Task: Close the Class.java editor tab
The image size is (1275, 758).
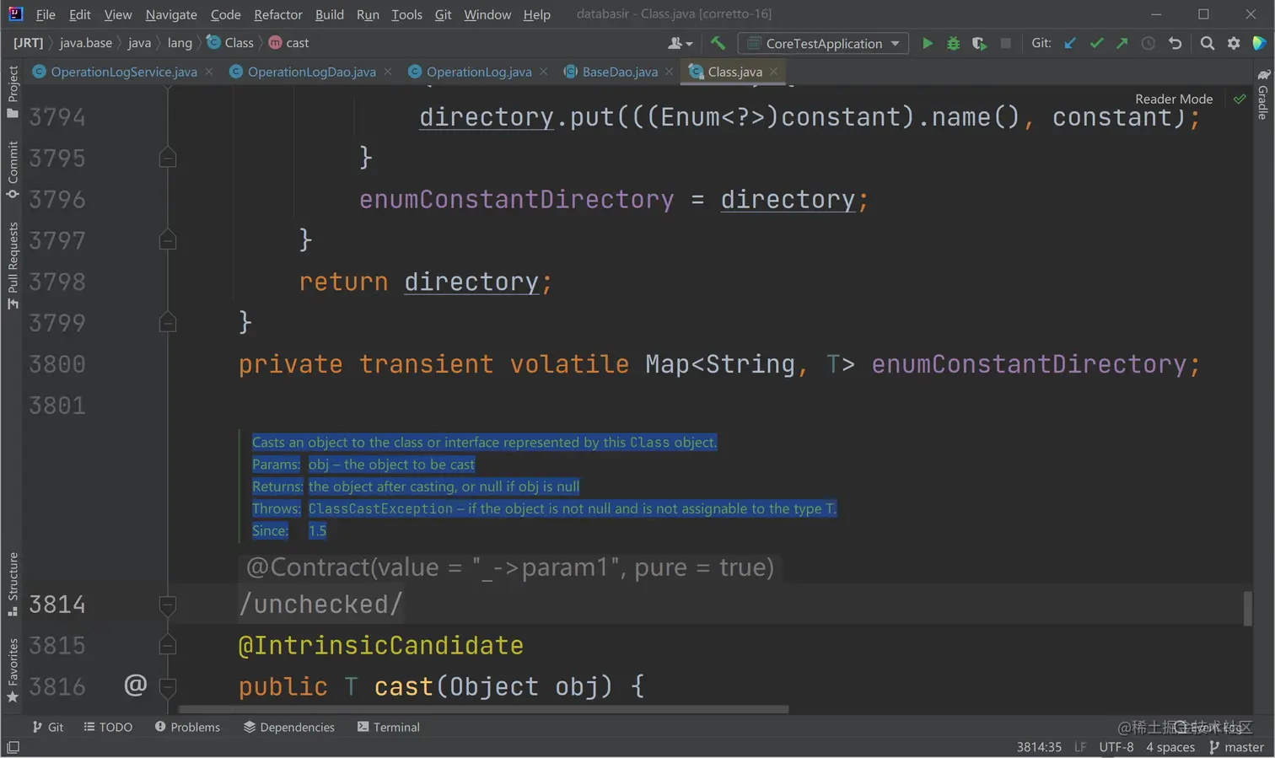Action: (773, 72)
